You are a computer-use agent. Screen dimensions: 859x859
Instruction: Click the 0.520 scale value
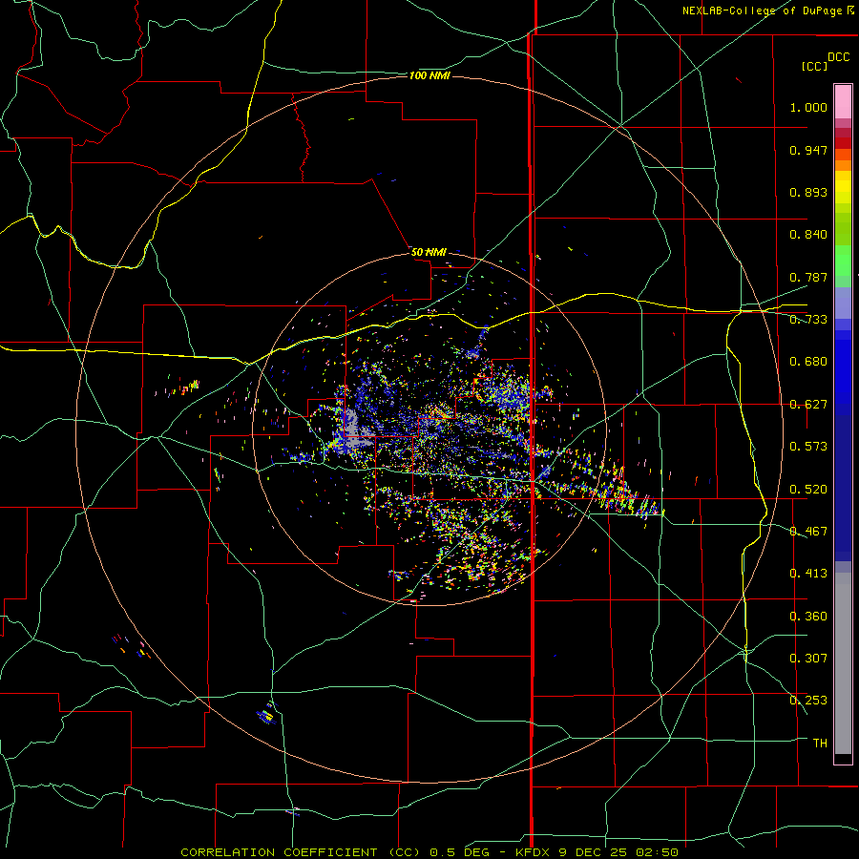coord(808,490)
